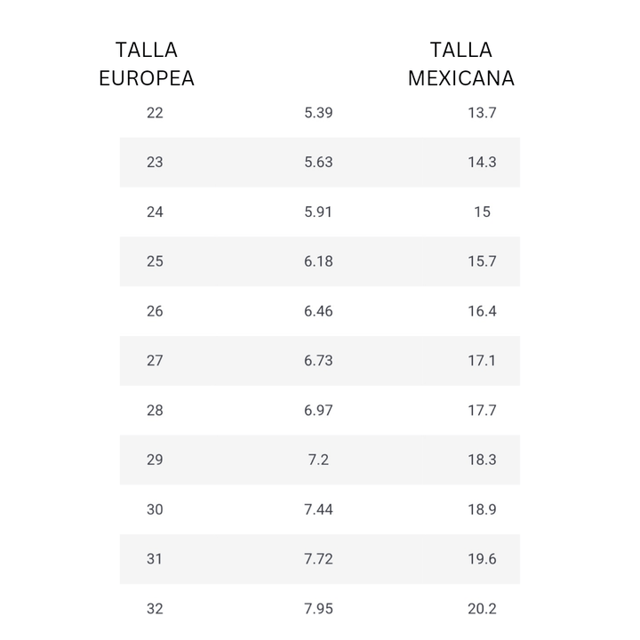The height and width of the screenshot is (640, 640).
Task: Select Mexican size 18.9 cell
Action: tap(482, 509)
